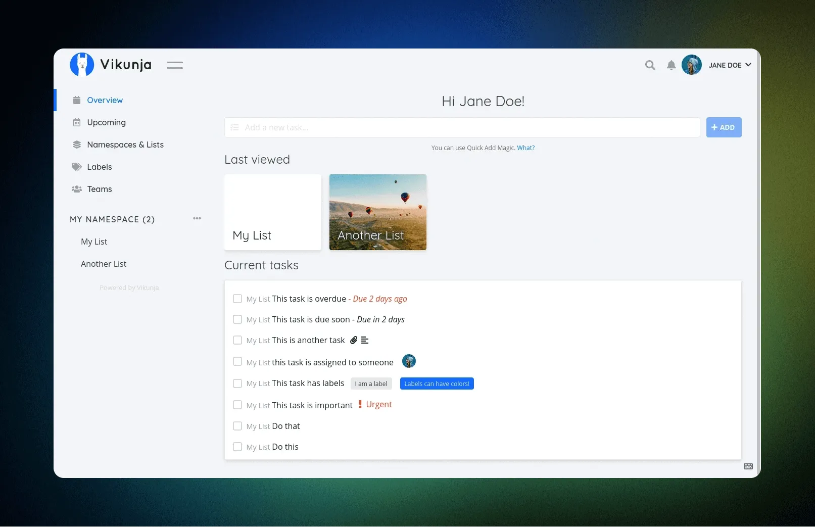Check the assigned to someone task

pyautogui.click(x=237, y=361)
